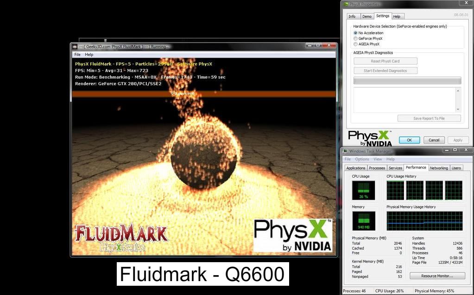This screenshot has width=474, height=295.
Task: Click the diagnostics report scrollbar down arrow
Action: pyautogui.click(x=458, y=110)
